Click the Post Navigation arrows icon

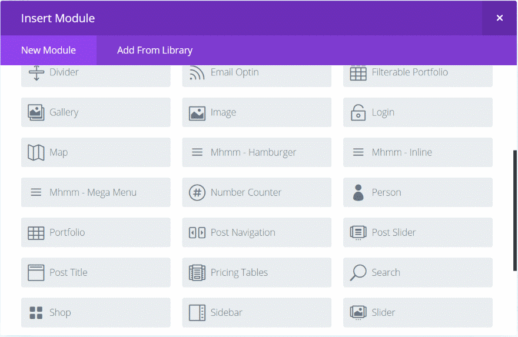click(x=197, y=233)
